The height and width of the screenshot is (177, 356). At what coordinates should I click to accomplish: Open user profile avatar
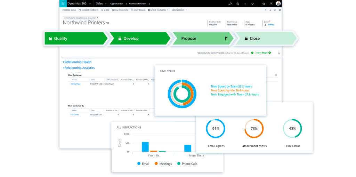click(278, 3)
